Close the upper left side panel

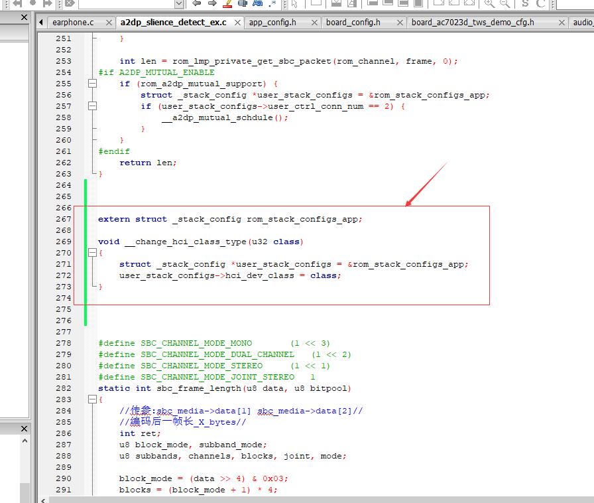(24, 17)
